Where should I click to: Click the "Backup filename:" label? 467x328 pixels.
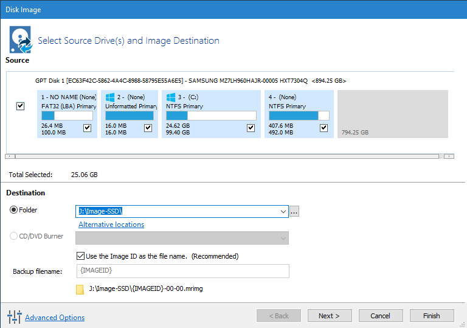[38, 271]
